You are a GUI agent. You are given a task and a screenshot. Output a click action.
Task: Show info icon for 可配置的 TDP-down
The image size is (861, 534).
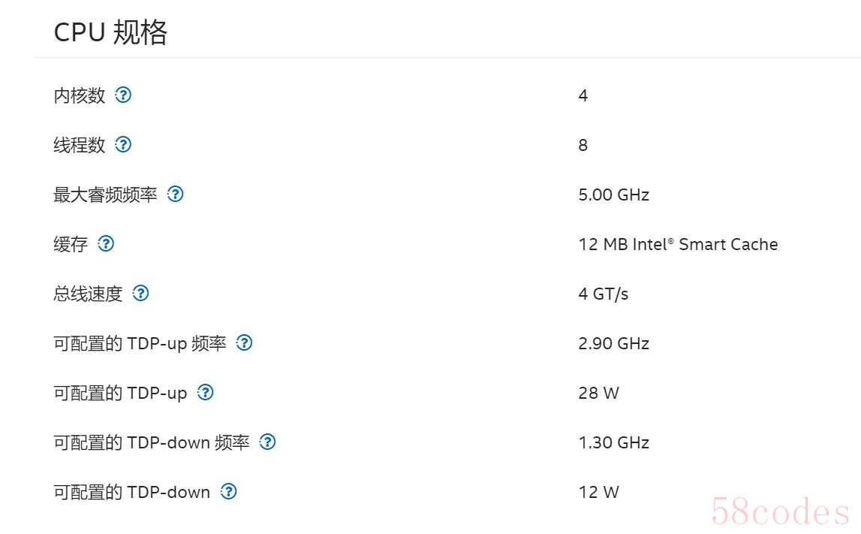click(x=228, y=491)
